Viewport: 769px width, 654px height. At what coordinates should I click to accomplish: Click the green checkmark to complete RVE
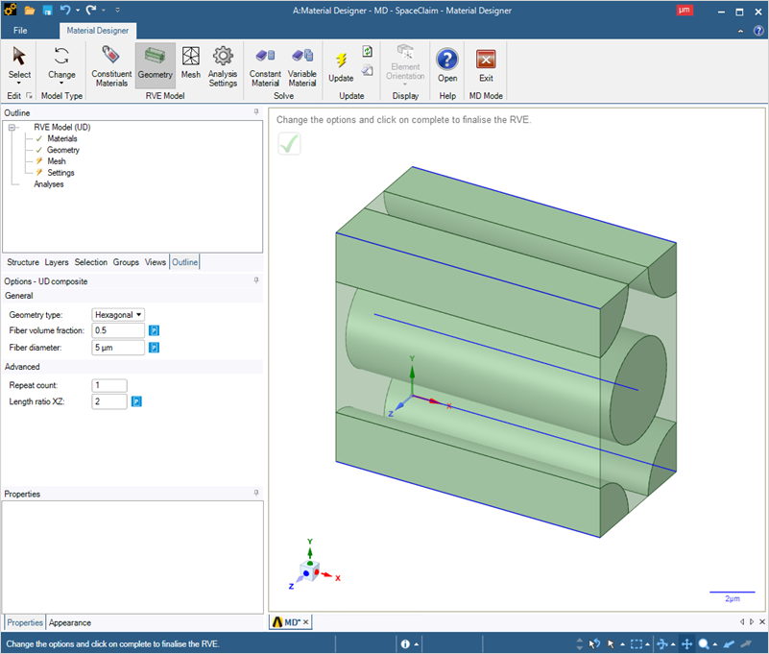click(289, 144)
